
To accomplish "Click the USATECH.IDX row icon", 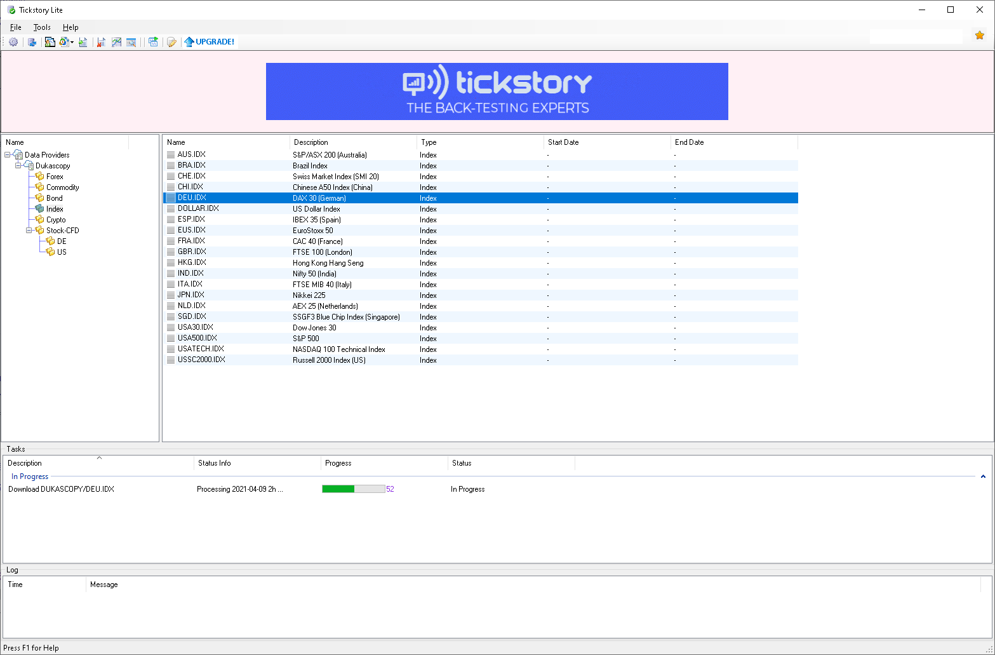I will point(171,349).
